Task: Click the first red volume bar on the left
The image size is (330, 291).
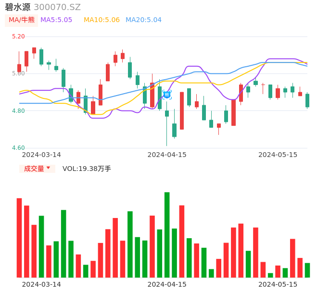Action: tap(19, 237)
